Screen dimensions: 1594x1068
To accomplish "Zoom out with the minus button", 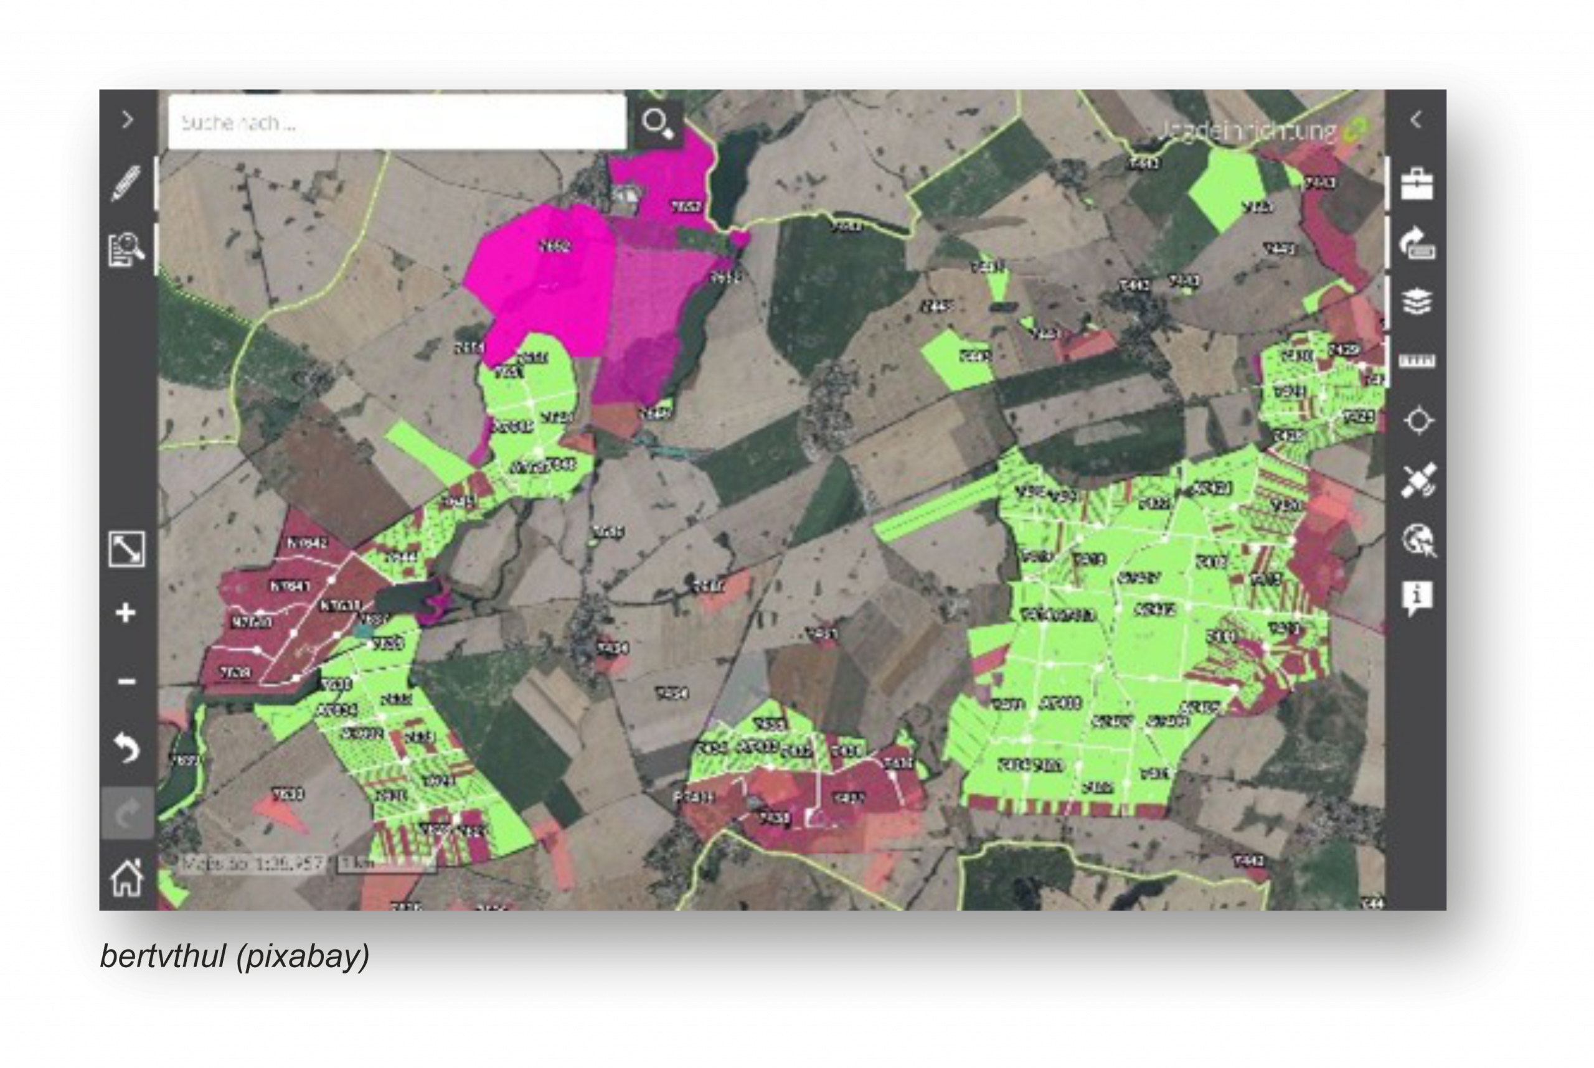I will 126,680.
